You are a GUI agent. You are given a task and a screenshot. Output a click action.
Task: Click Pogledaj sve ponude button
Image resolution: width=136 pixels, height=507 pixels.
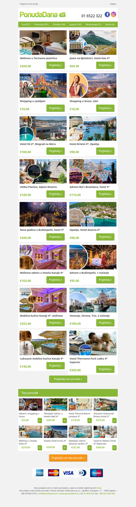[x=68, y=379]
